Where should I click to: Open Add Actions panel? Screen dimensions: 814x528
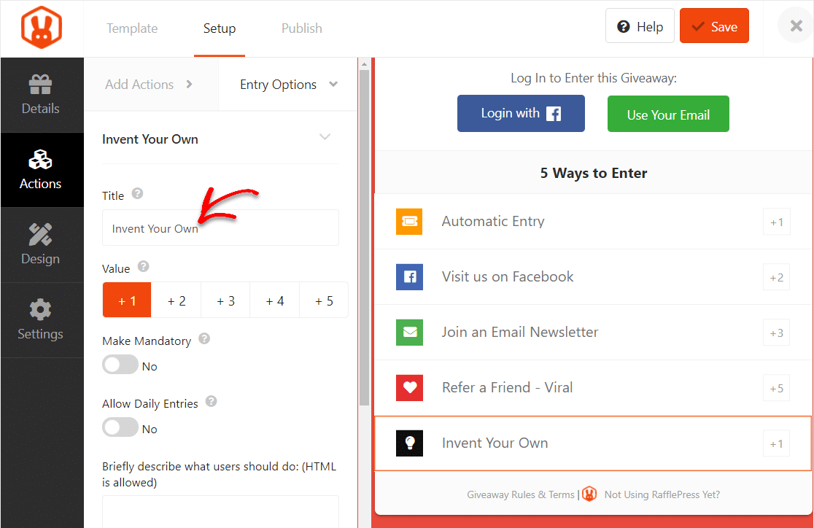[x=151, y=85]
